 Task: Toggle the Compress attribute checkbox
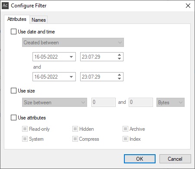[75, 139]
